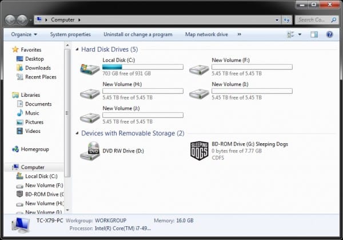Click the Computer breadcrumb in address bar
This screenshot has width=343, height=240.
click(x=63, y=20)
